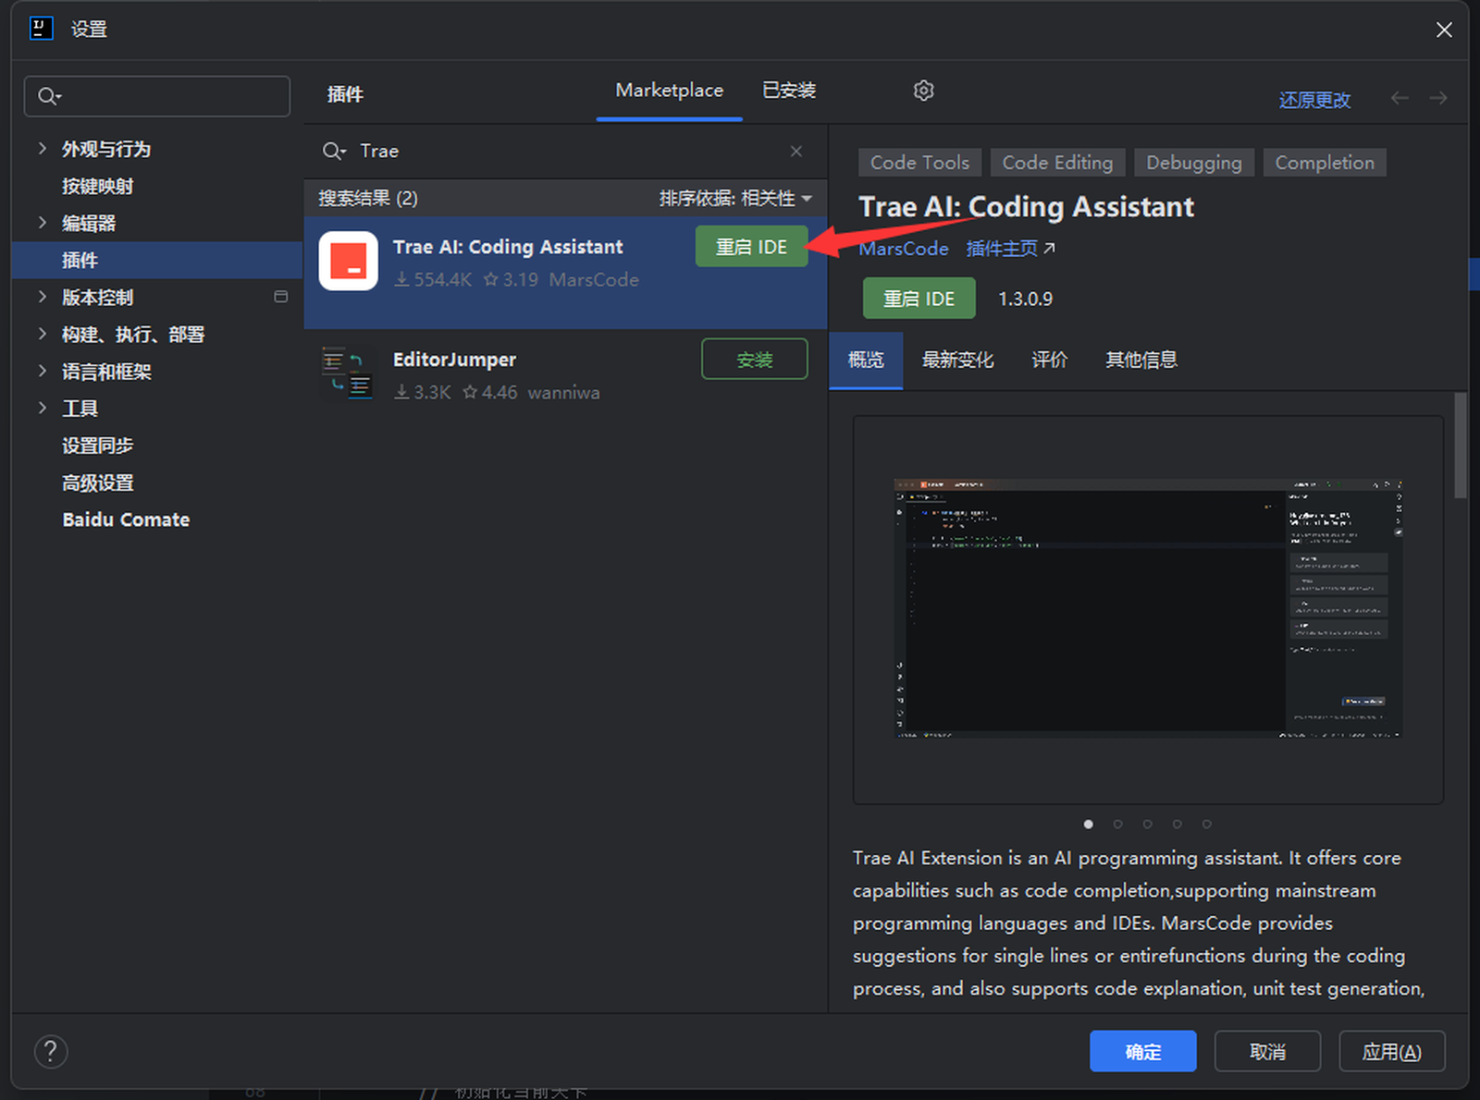Click the plugin search field containing Trae
Screen dimensions: 1480x1100
566,151
